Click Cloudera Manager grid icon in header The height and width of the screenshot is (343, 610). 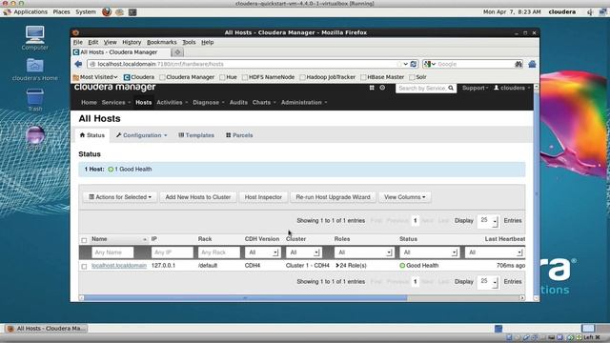point(372,88)
